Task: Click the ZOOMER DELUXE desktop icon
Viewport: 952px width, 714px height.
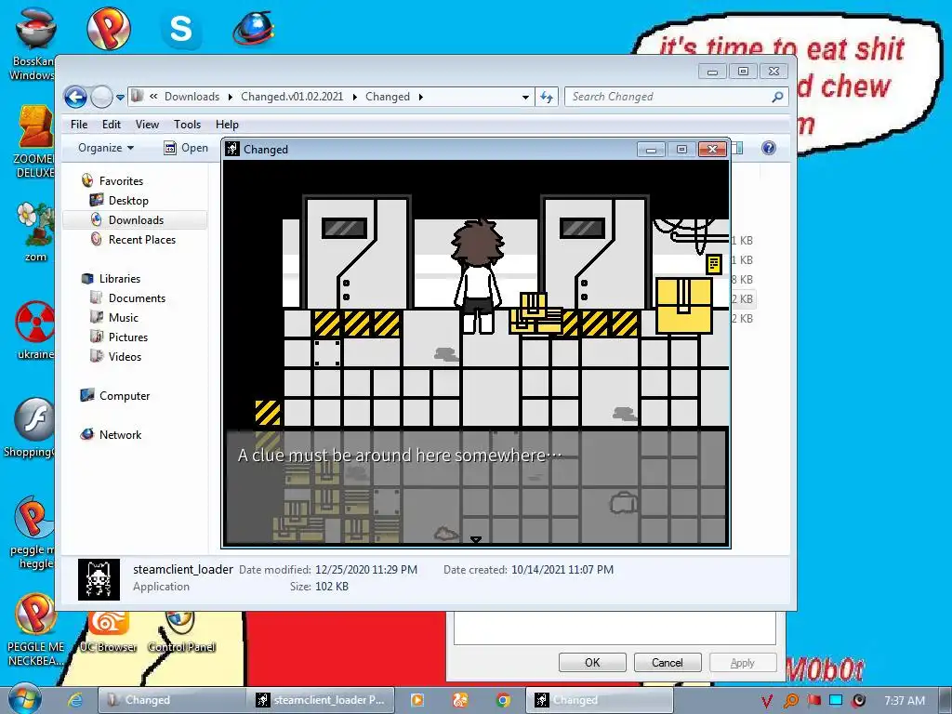Action: click(34, 141)
